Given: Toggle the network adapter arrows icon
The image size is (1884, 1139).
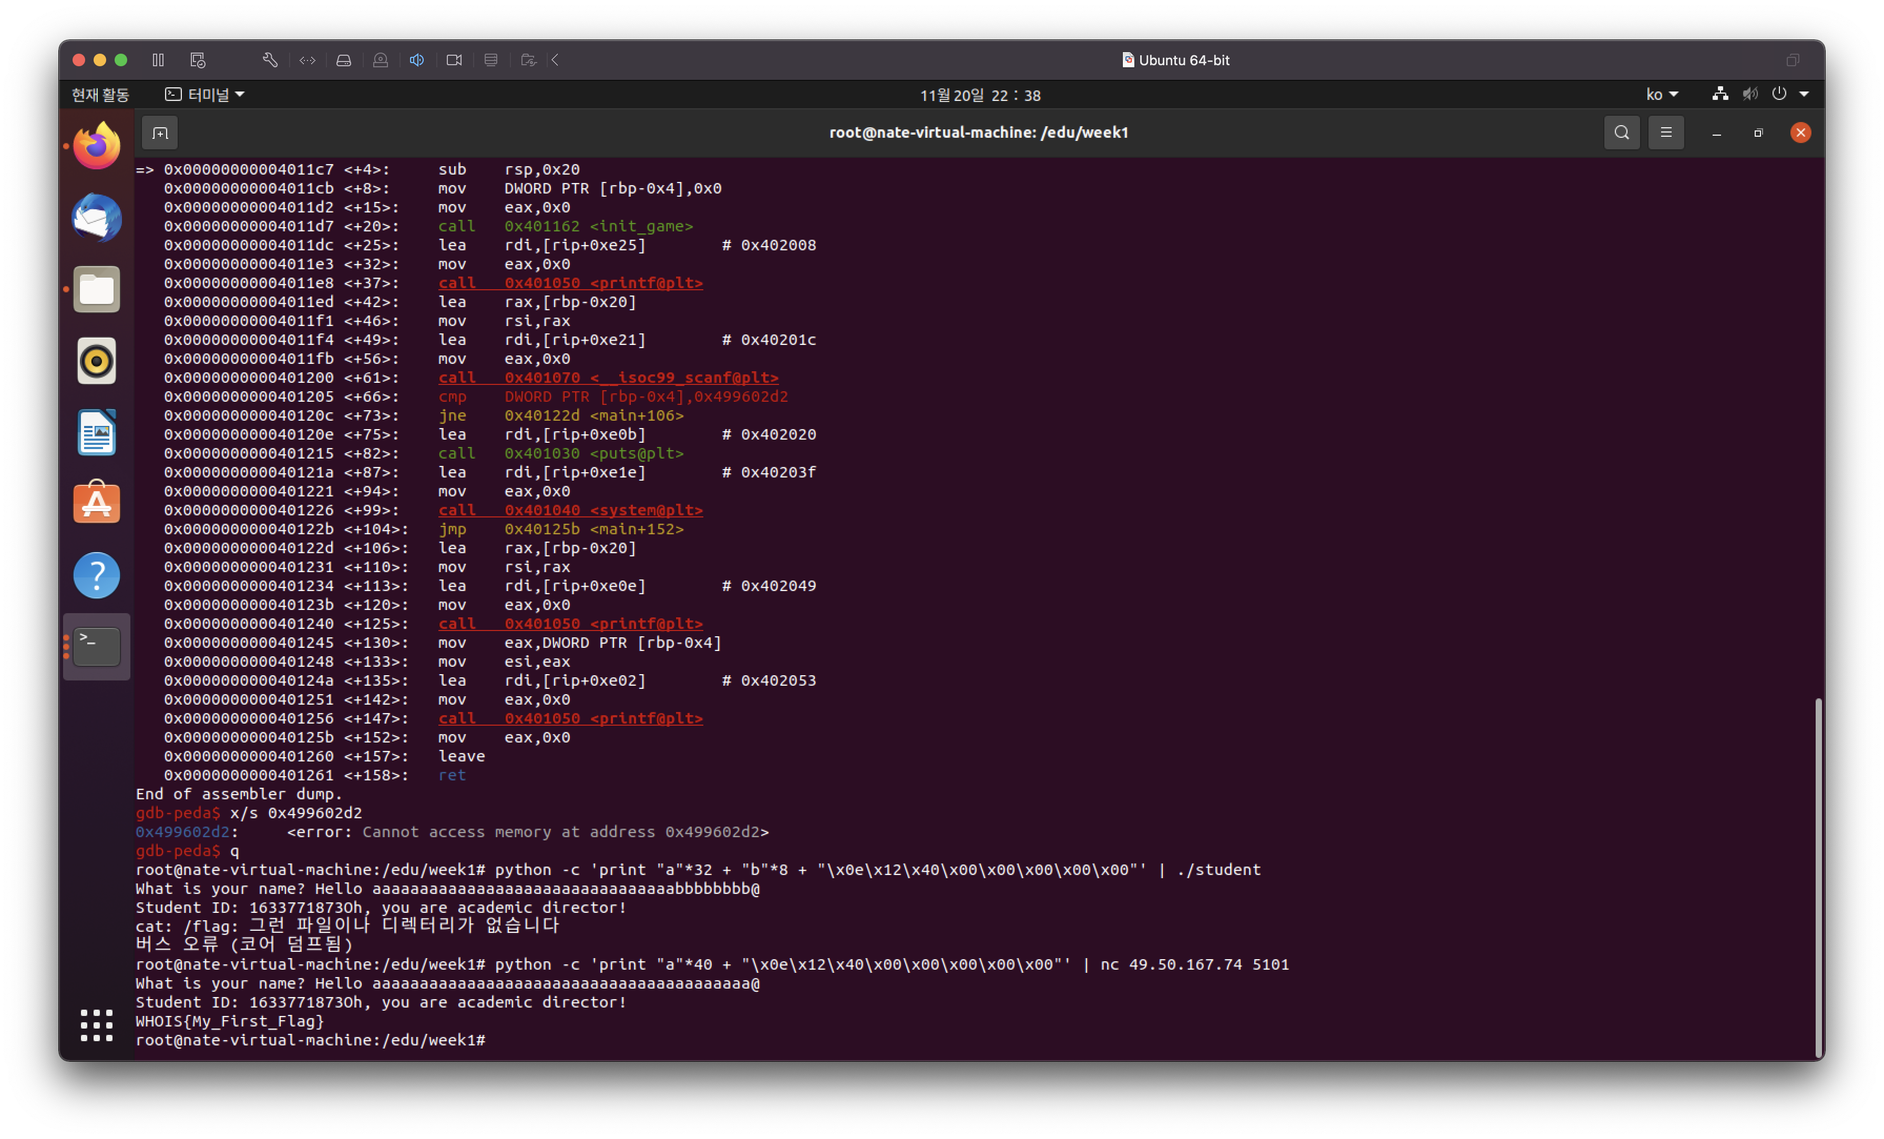Looking at the screenshot, I should tap(308, 59).
